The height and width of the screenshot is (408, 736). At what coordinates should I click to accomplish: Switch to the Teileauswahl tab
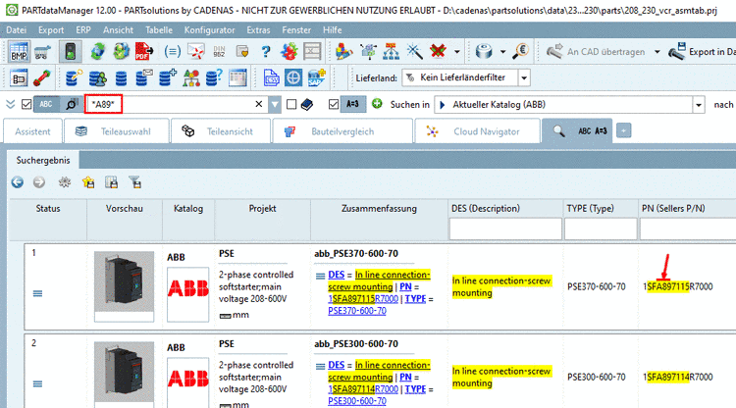pos(116,131)
